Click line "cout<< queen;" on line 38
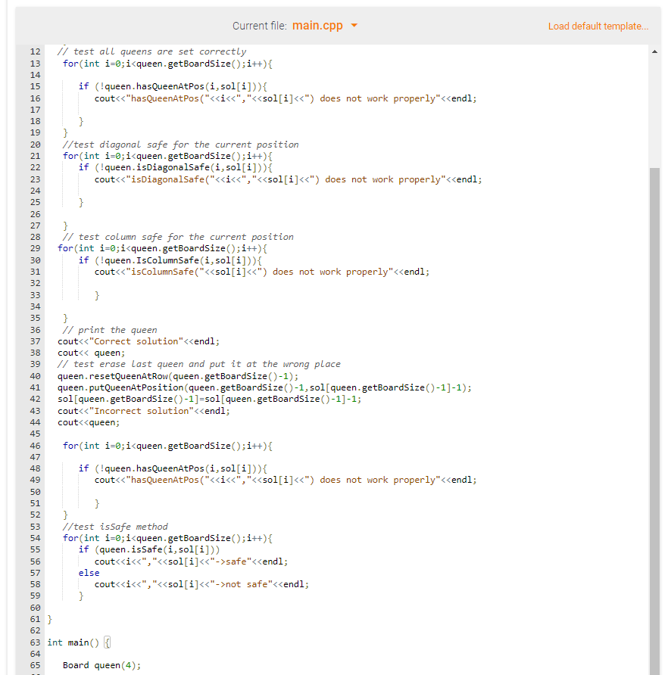The height and width of the screenshot is (675, 668). click(x=92, y=353)
